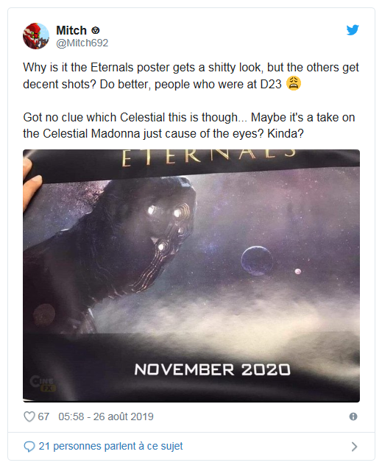Screen dimensions: 382x468
Task: Click the ETERNALS title on the poster
Action: coord(209,157)
